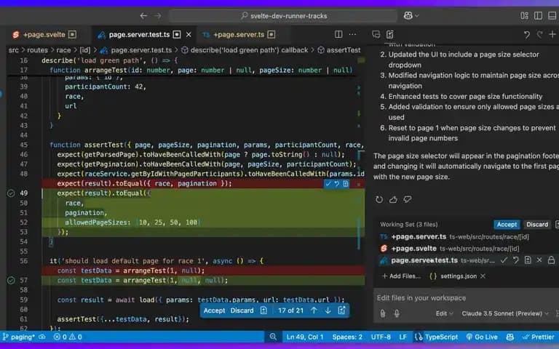Attach context with the paperclip icon
This screenshot has width=559, height=349.
point(383,314)
